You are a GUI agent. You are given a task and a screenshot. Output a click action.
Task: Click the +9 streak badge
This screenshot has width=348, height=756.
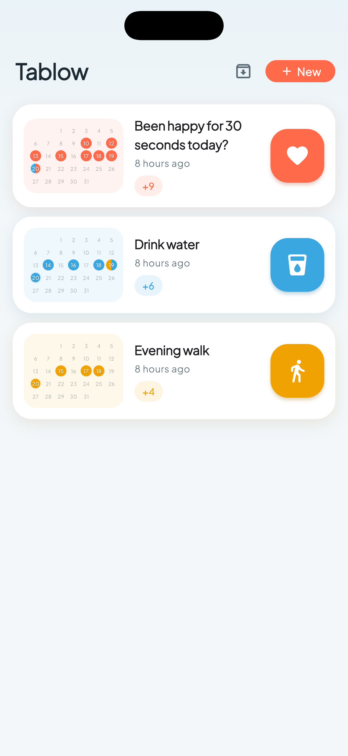(148, 186)
